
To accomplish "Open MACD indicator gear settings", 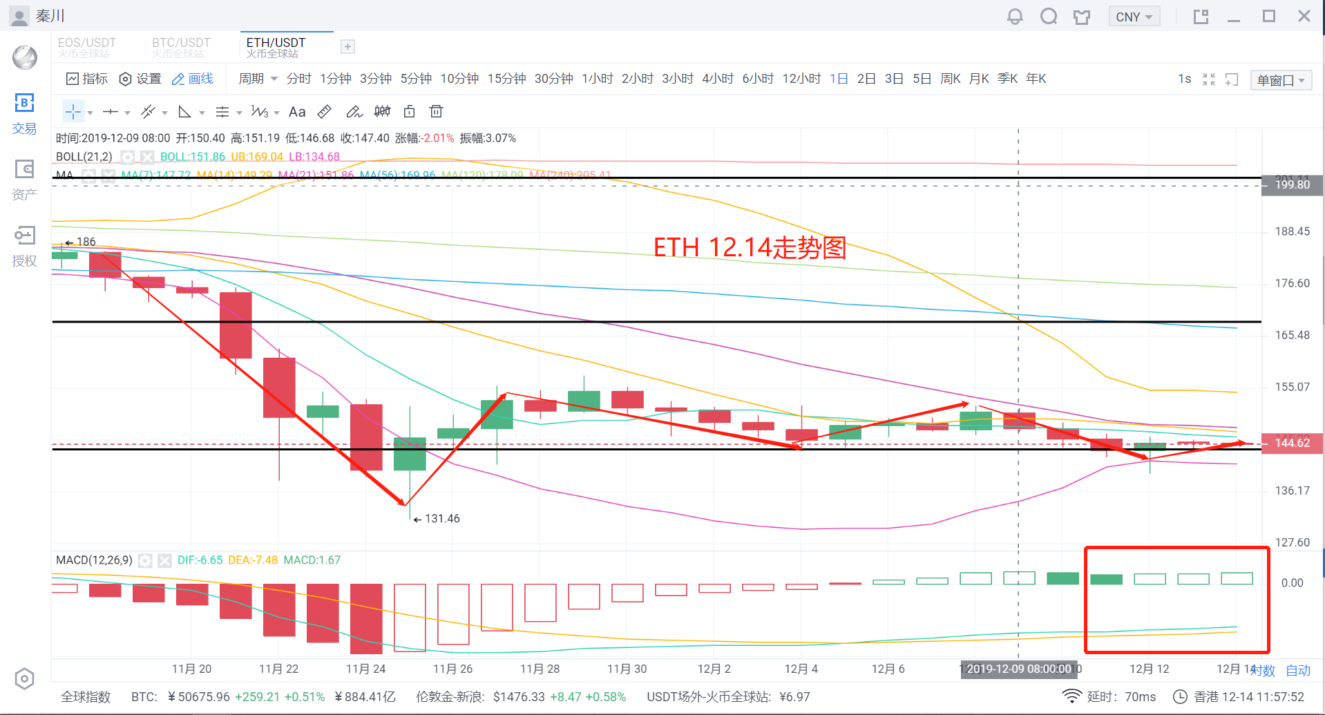I will pyautogui.click(x=145, y=560).
